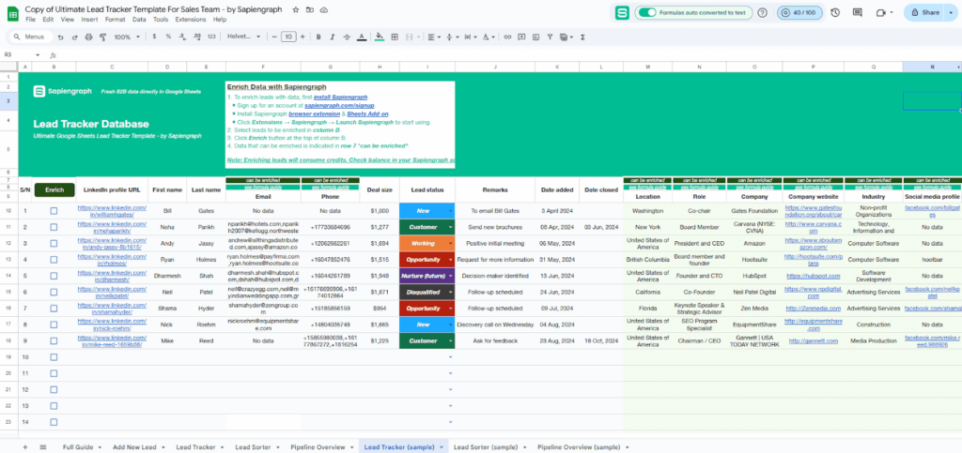Apply bold formatting

pos(318,37)
